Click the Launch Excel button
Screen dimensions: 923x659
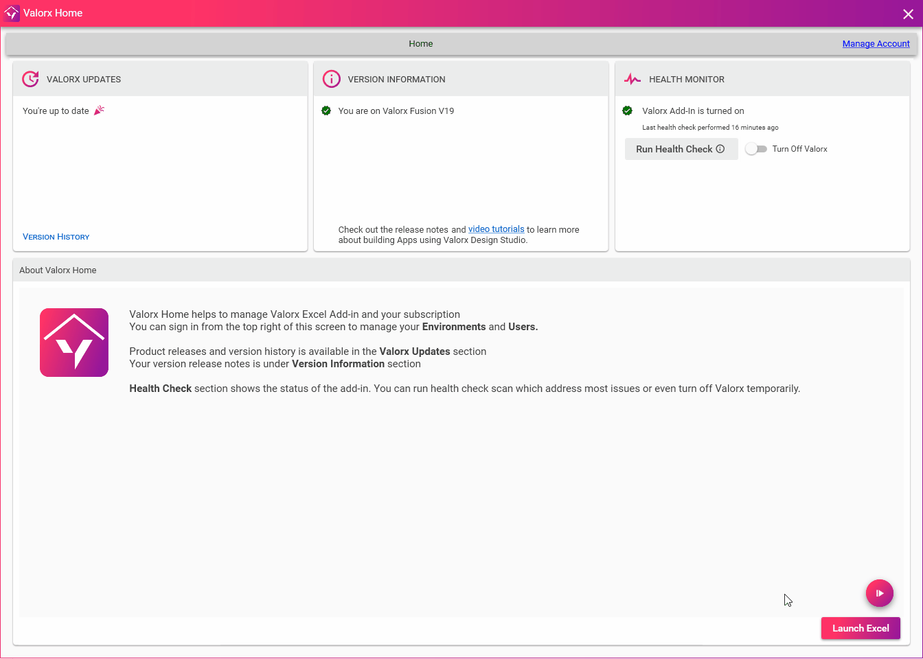[861, 627]
